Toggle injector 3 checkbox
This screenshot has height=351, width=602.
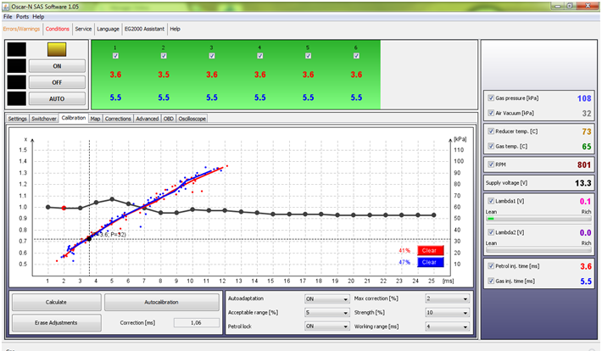(212, 56)
